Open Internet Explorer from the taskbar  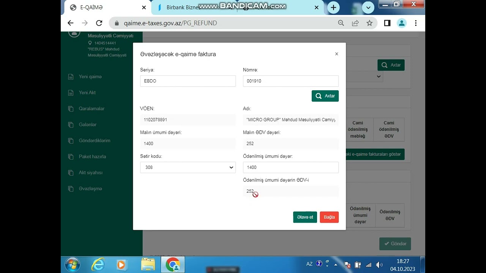click(x=98, y=264)
